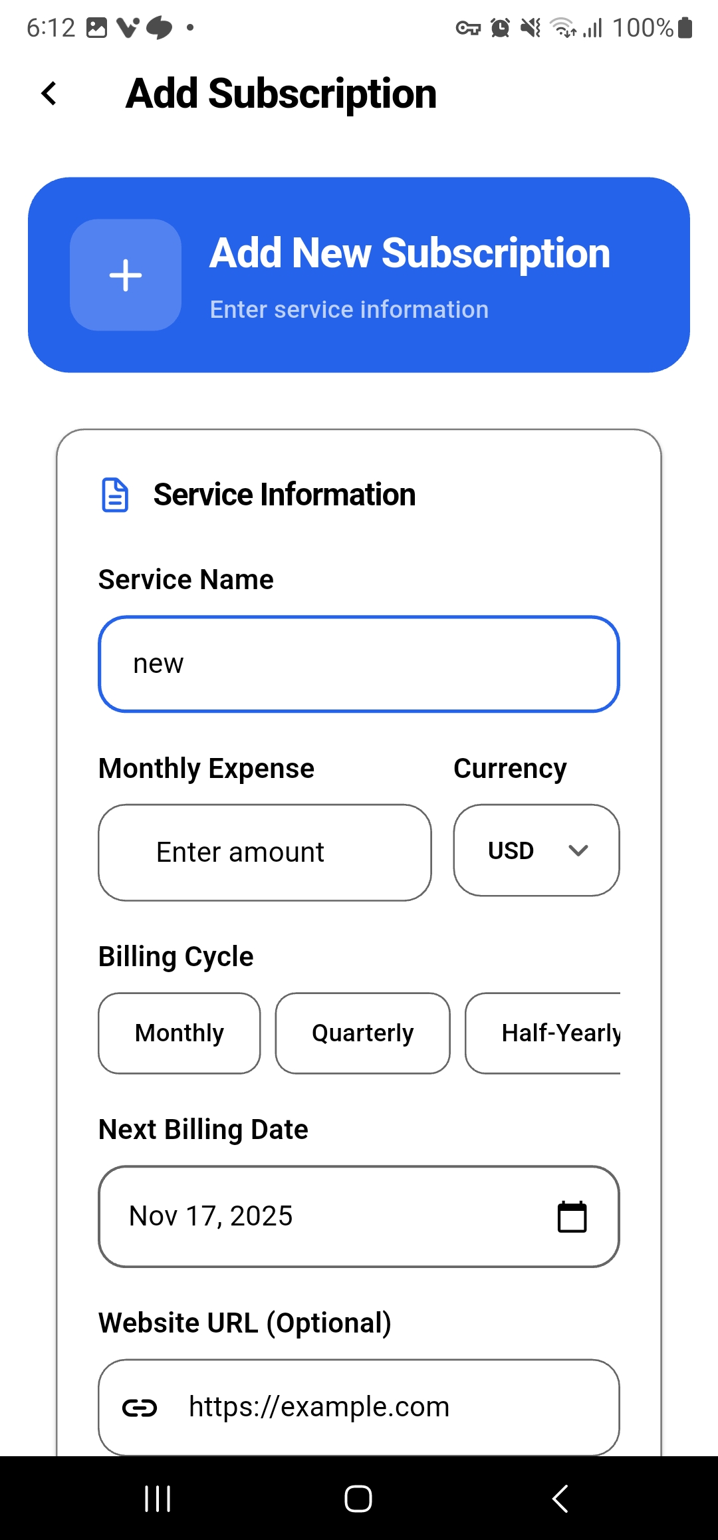This screenshot has width=718, height=1540.
Task: Tap the Add New Subscription banner
Action: coord(410,275)
